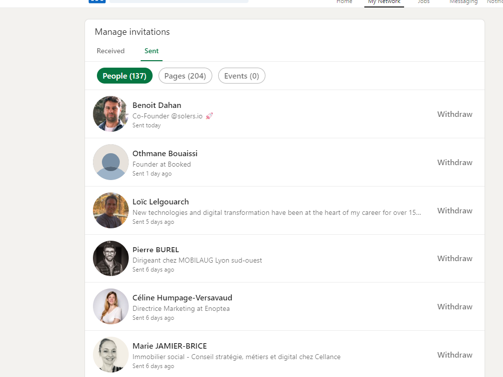503x377 pixels.
Task: Open Loïc Lelgouarch's profile photo
Action: [x=111, y=210]
